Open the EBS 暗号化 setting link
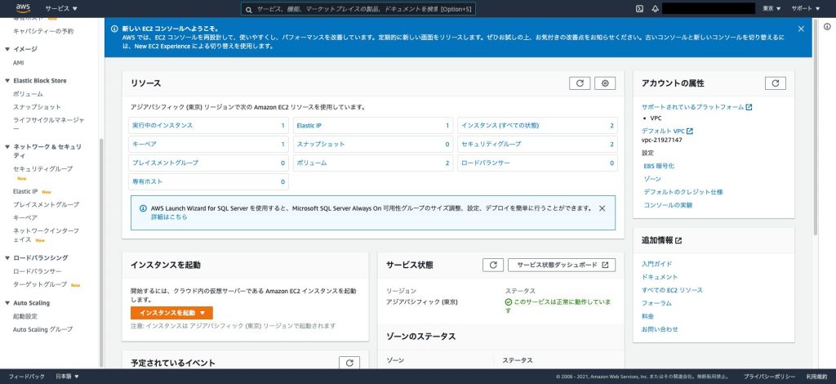This screenshot has width=836, height=384. pos(659,167)
